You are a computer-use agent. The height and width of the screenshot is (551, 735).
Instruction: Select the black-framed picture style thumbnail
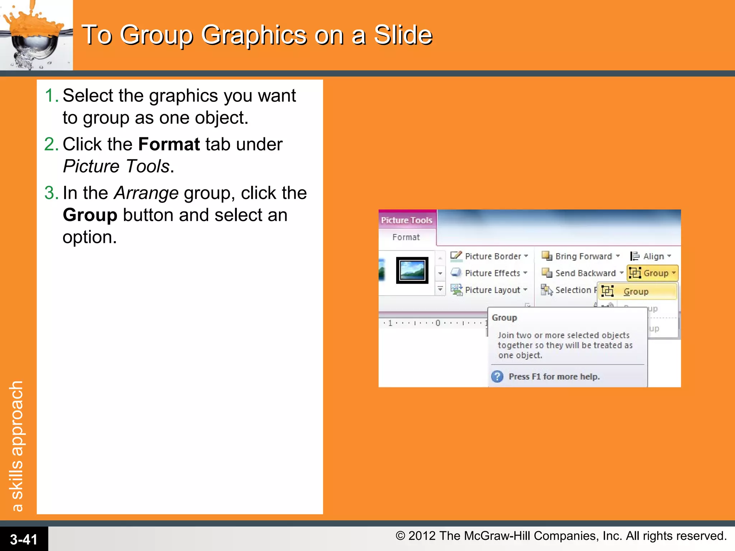click(412, 270)
